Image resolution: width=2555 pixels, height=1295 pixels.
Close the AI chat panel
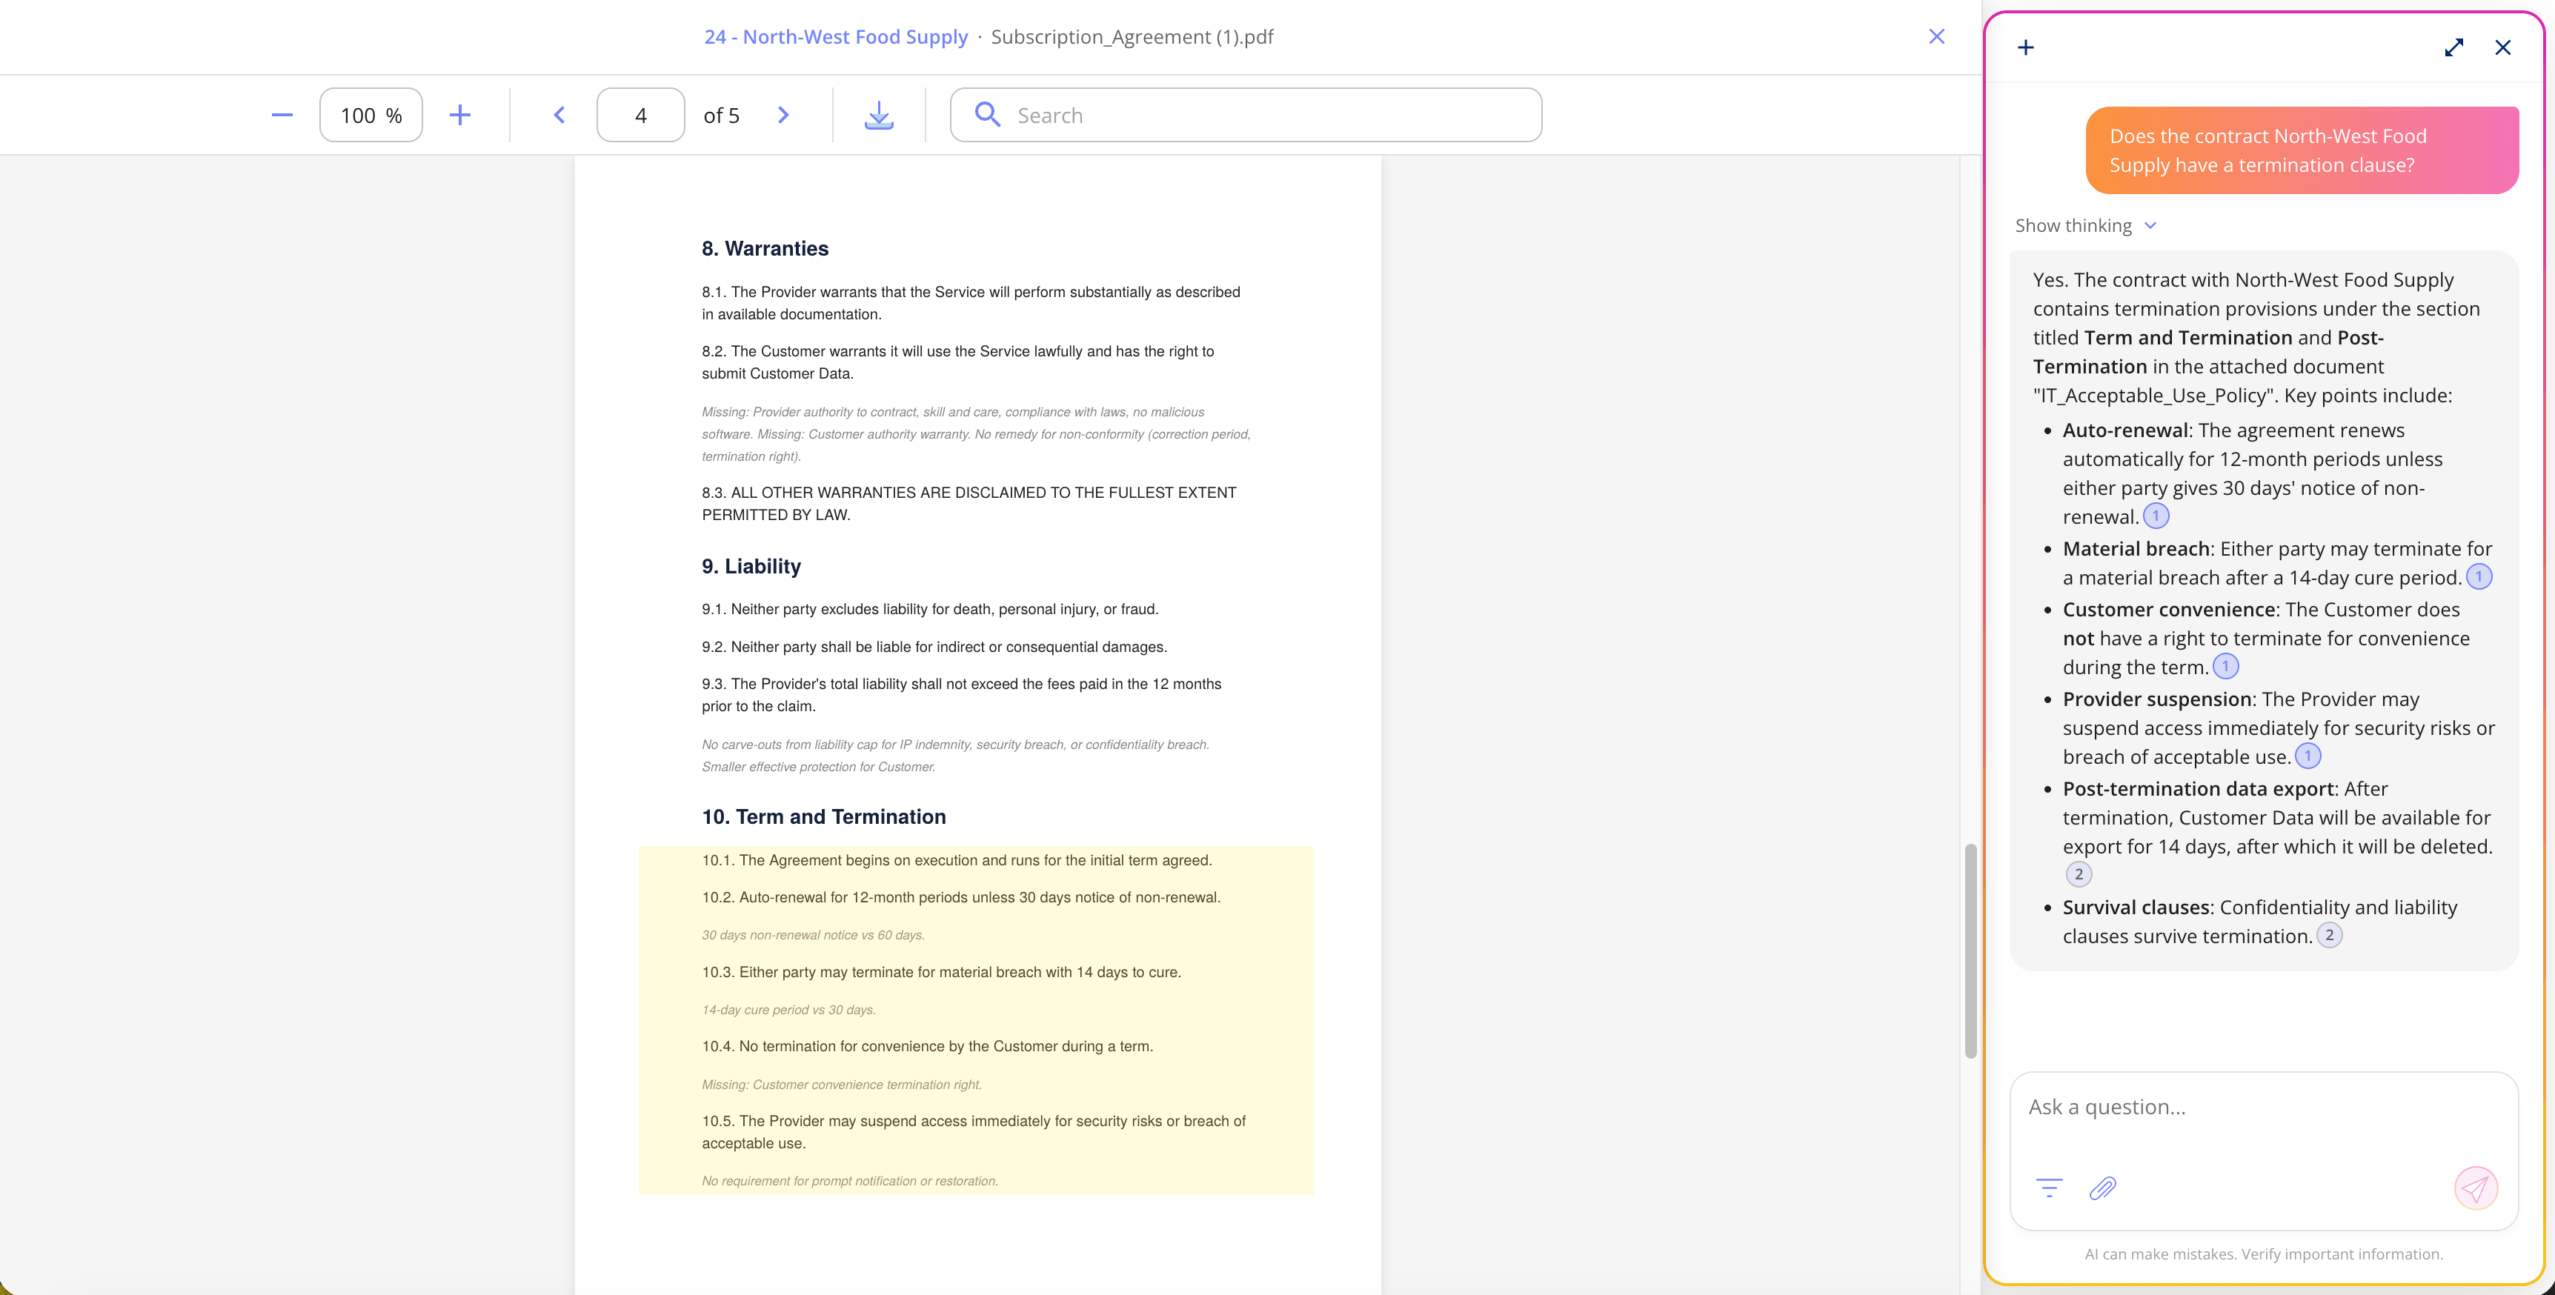(x=2503, y=47)
